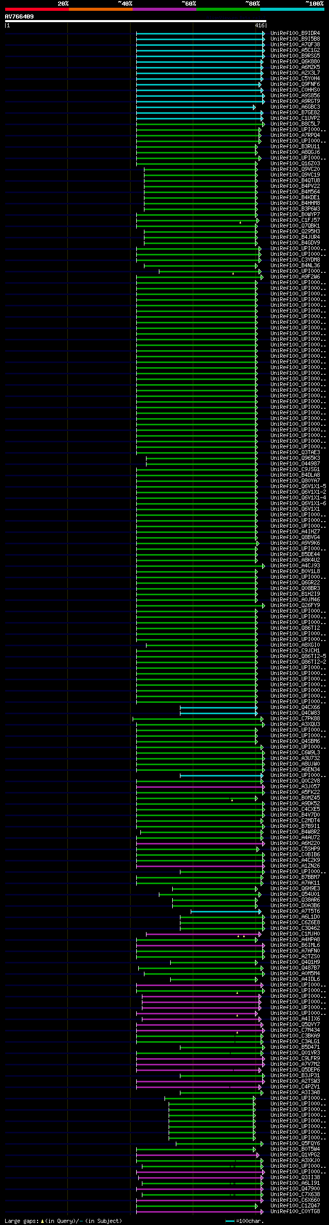Select hit UniRef100_Q6K880

click(x=295, y=62)
